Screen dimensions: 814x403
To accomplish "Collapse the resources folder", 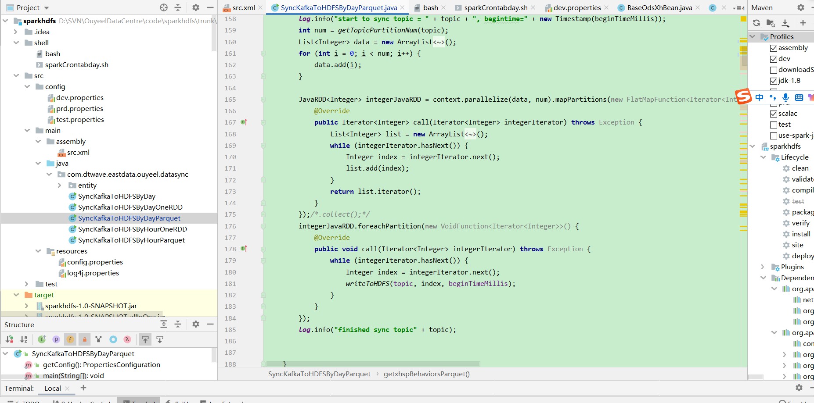I will click(38, 251).
